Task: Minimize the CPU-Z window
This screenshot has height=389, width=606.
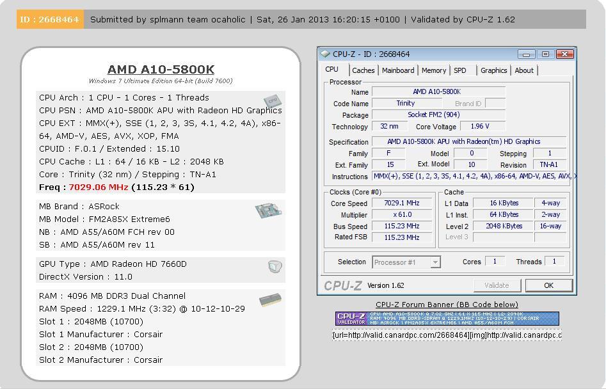Action: [526, 54]
